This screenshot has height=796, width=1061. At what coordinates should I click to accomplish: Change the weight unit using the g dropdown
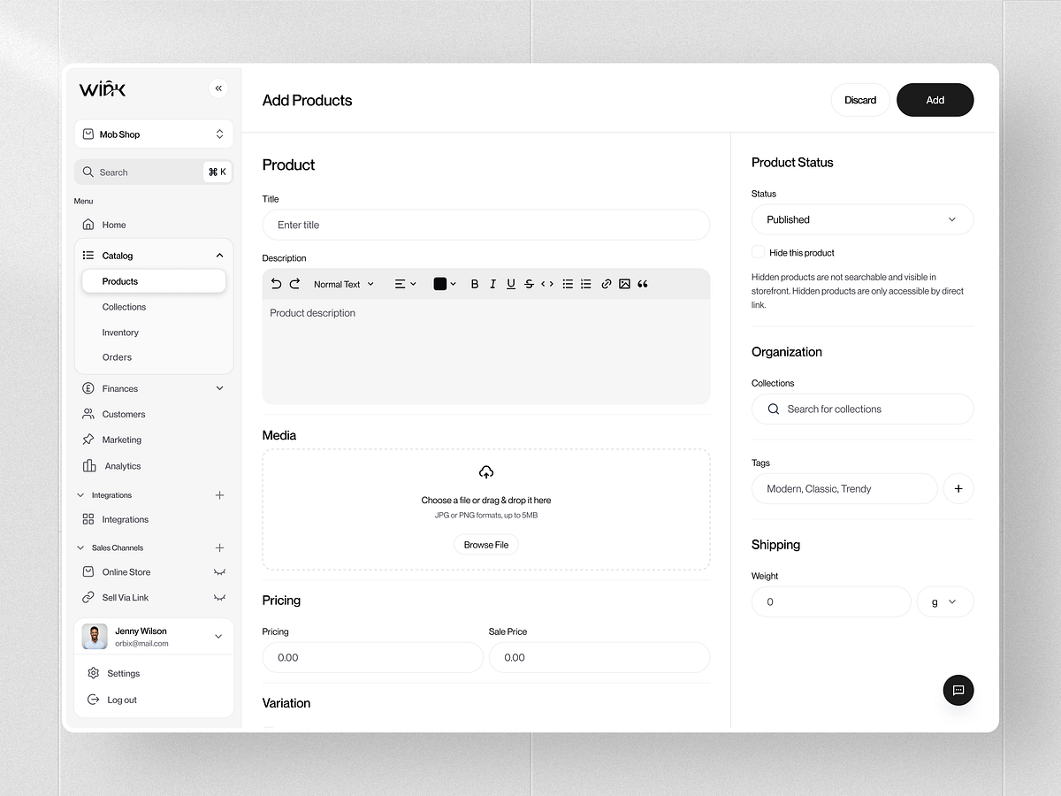pyautogui.click(x=944, y=601)
